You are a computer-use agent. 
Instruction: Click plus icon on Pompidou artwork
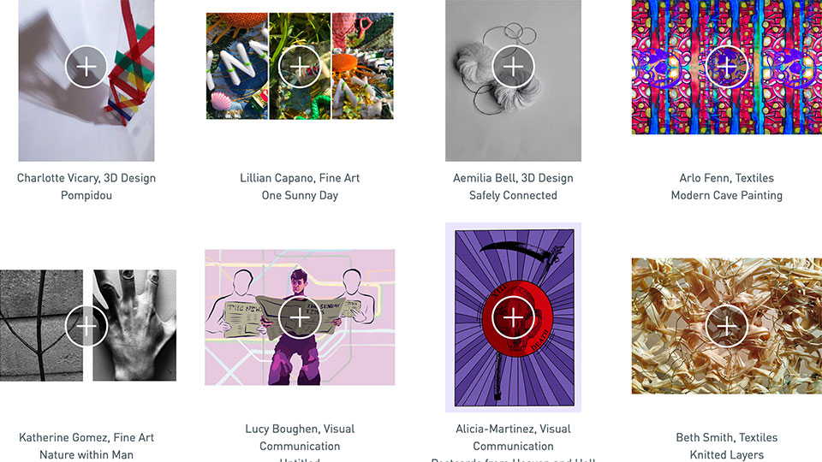coord(86,67)
